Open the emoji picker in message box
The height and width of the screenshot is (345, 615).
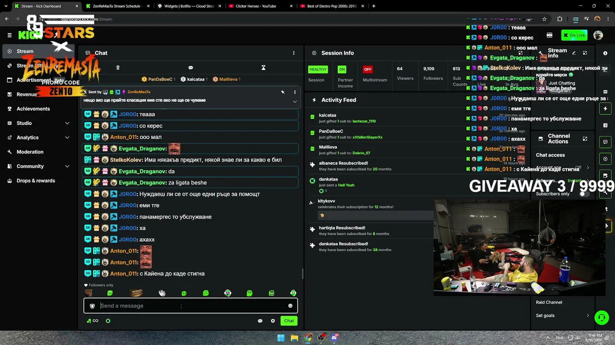click(290, 306)
